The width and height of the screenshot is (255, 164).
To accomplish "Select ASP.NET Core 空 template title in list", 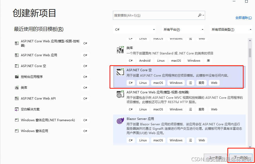I will point(139,70).
